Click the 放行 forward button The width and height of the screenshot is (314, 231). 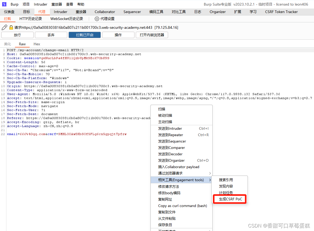click(x=17, y=35)
